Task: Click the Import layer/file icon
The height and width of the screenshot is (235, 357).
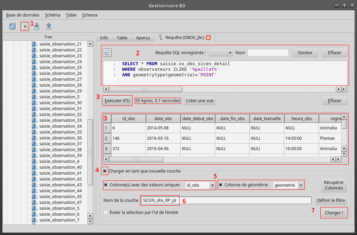Action: pos(37,27)
